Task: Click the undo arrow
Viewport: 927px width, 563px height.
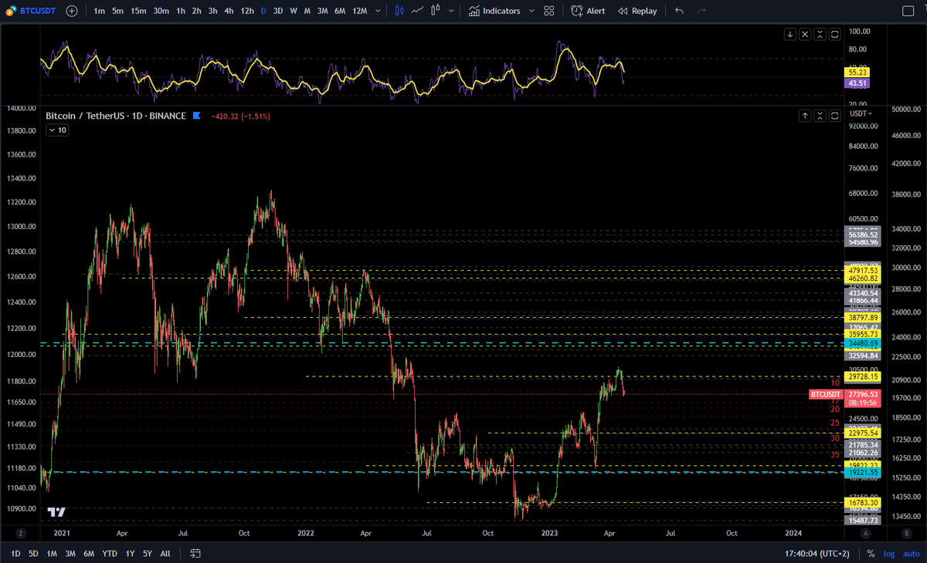Action: point(679,11)
